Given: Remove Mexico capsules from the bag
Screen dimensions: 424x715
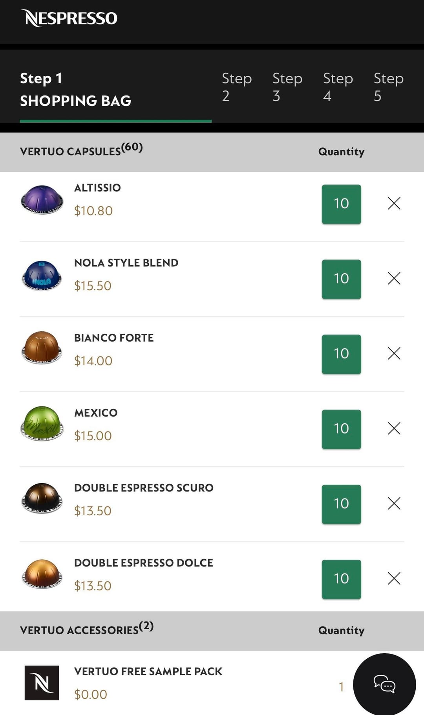Looking at the screenshot, I should pyautogui.click(x=394, y=428).
